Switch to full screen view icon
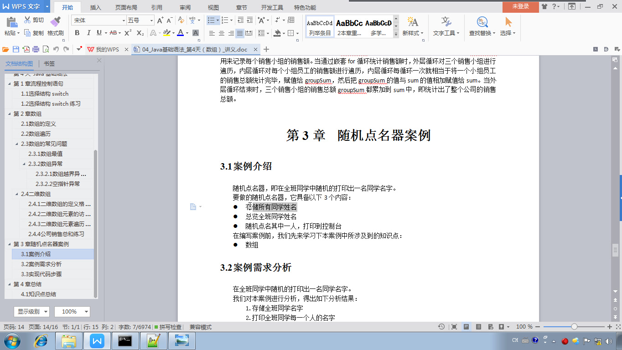Image resolution: width=622 pixels, height=350 pixels. coord(454,327)
